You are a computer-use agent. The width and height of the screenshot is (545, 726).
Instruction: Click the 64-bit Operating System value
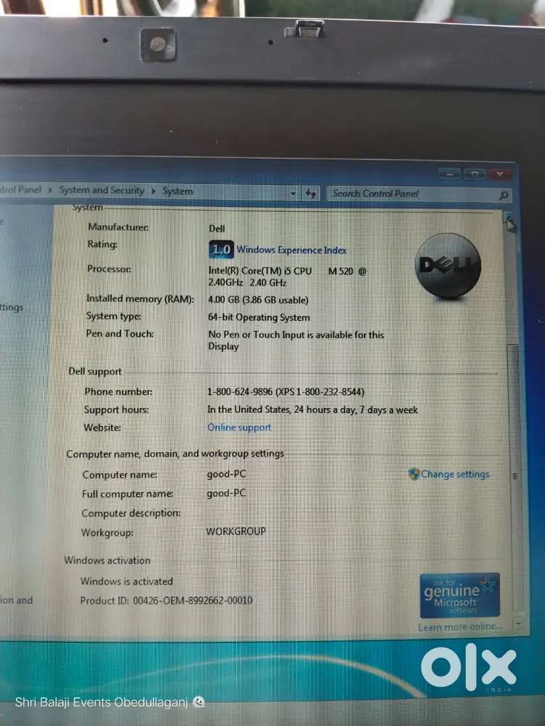pyautogui.click(x=259, y=318)
